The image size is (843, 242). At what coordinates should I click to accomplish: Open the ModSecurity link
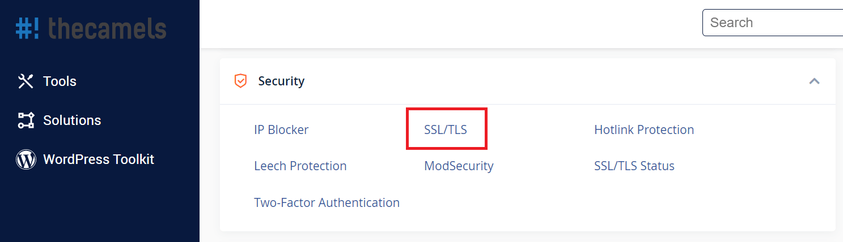[459, 166]
